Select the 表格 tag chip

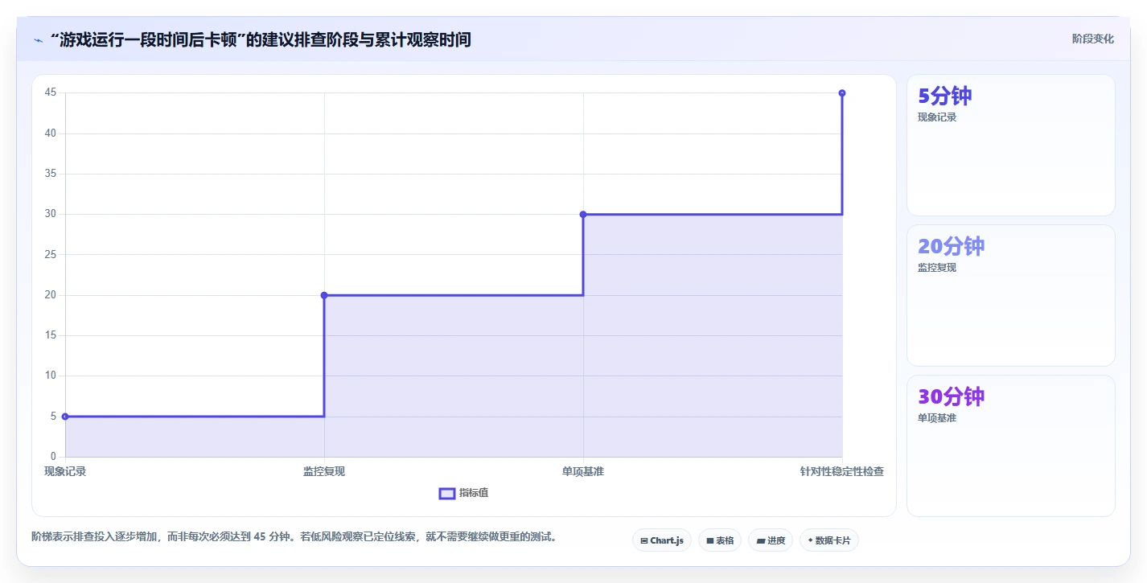pyautogui.click(x=720, y=540)
